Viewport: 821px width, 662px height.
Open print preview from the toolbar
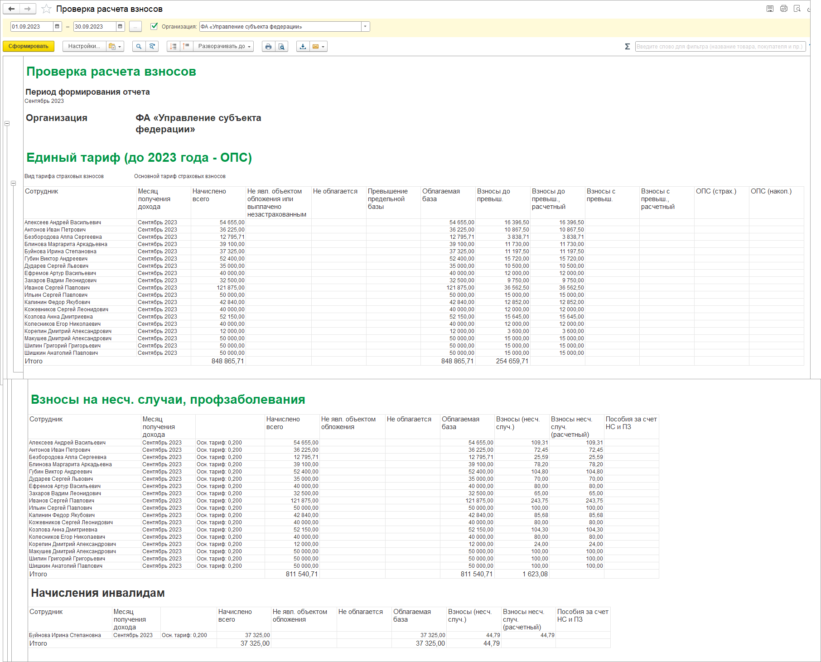pos(282,46)
